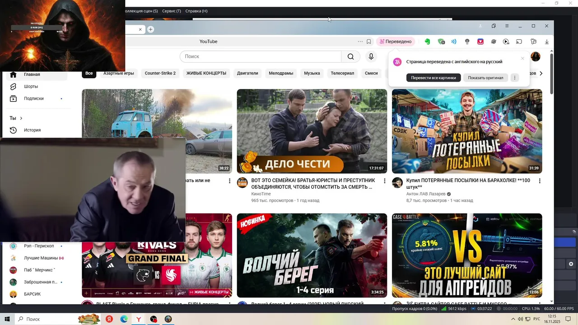Open YouTube account avatar

(x=536, y=56)
